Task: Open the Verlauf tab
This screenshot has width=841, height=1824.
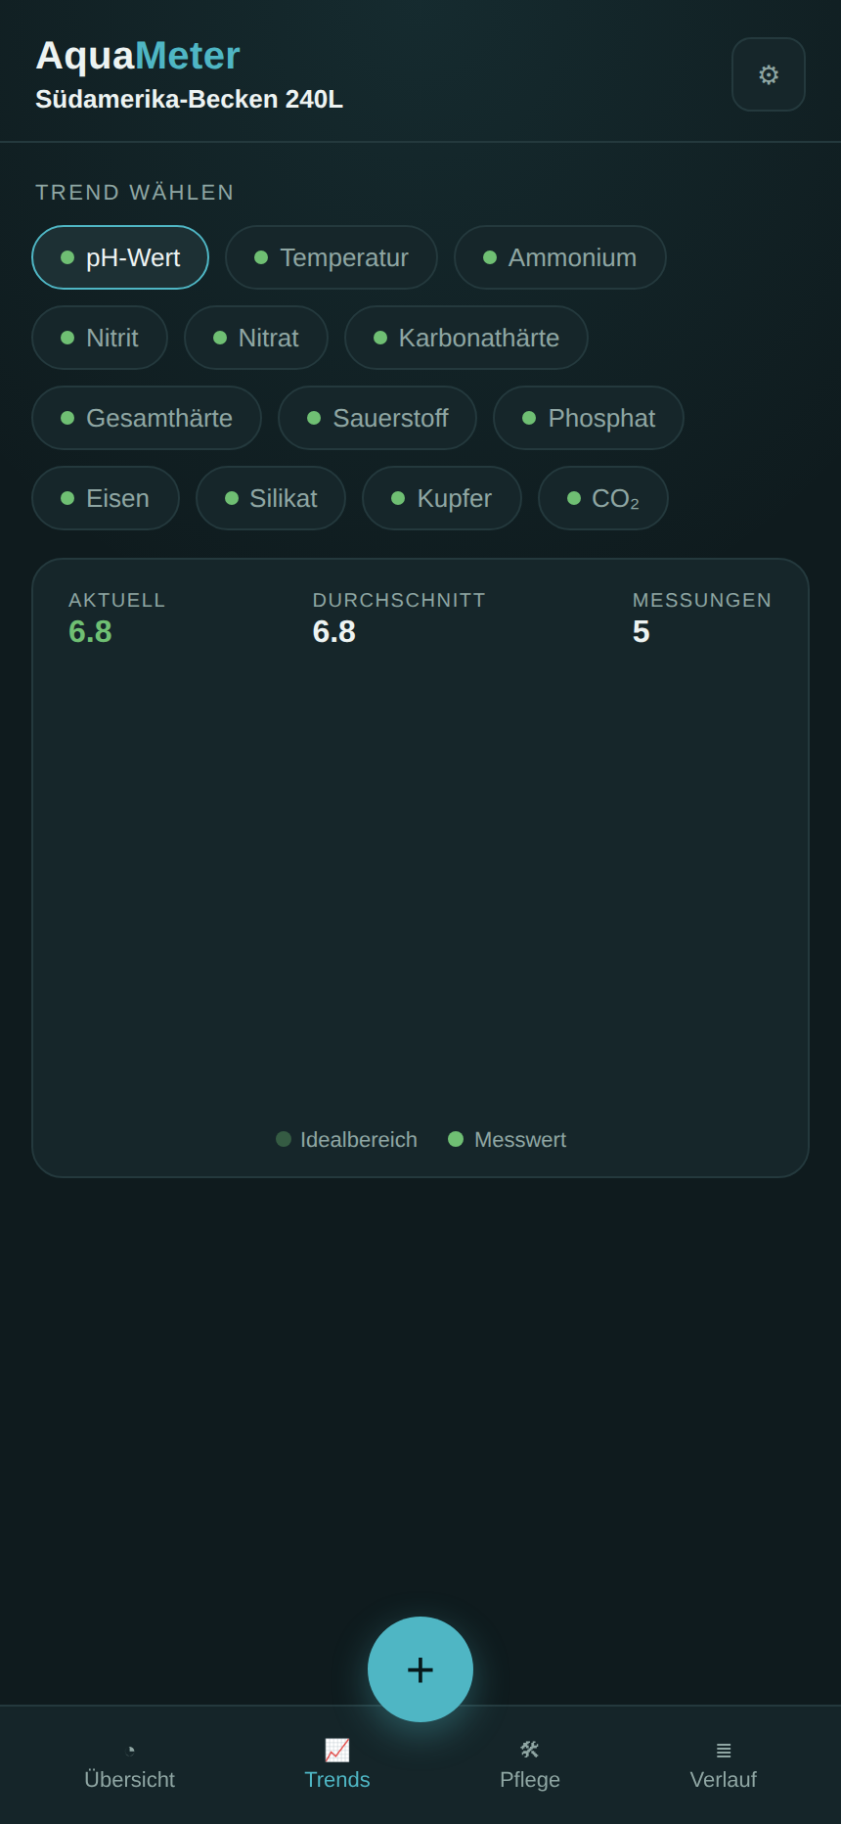Action: point(724,1765)
